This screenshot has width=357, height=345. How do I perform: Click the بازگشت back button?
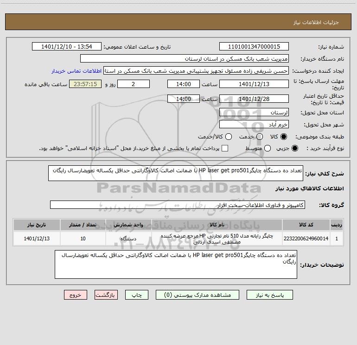[x=106, y=295]
